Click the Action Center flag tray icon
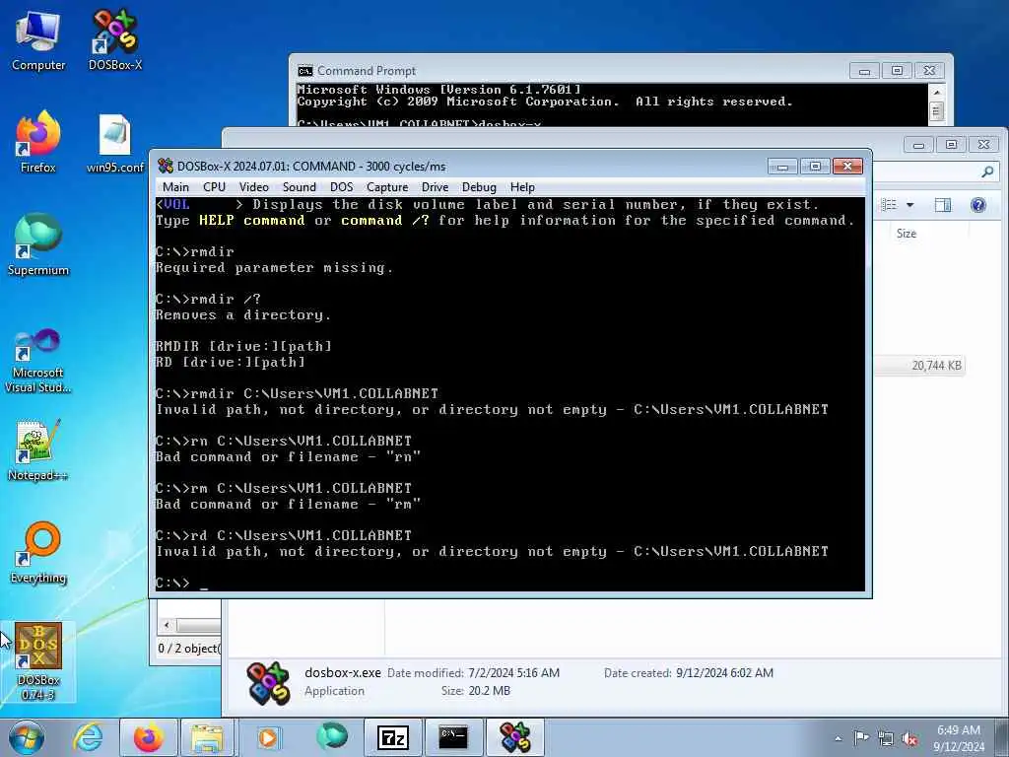 [x=861, y=737]
